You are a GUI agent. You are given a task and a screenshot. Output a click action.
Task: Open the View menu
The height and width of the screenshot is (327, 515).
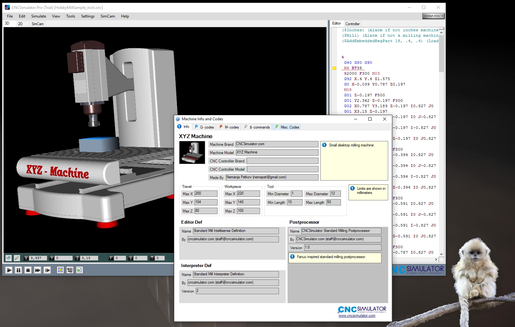tap(56, 16)
